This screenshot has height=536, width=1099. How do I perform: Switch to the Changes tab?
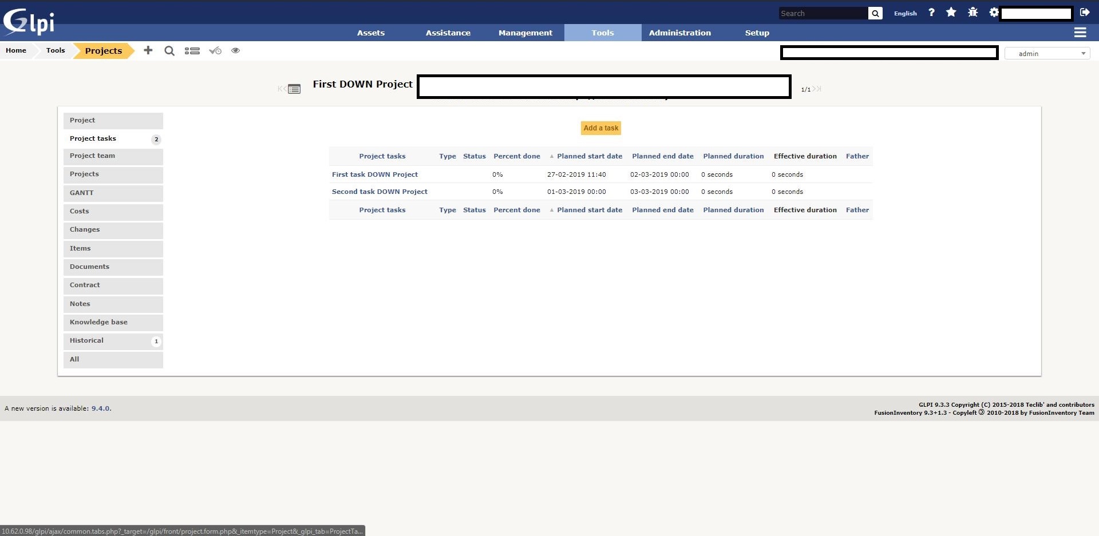tap(113, 230)
